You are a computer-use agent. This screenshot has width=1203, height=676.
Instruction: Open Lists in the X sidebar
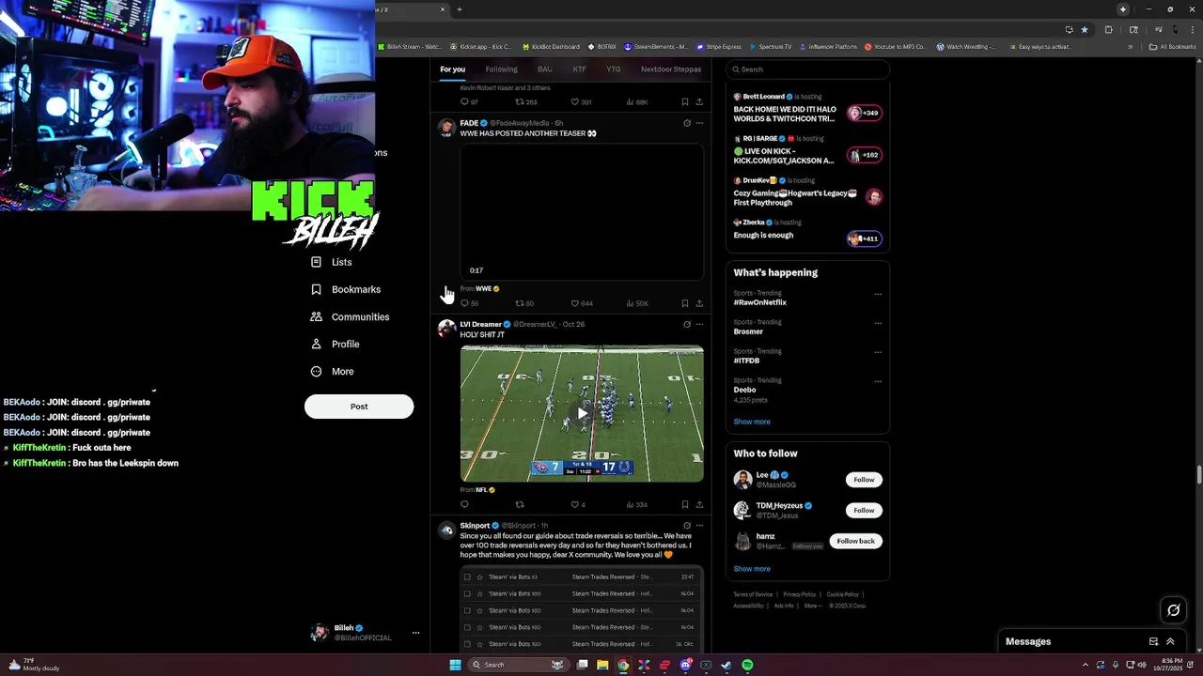click(331, 262)
